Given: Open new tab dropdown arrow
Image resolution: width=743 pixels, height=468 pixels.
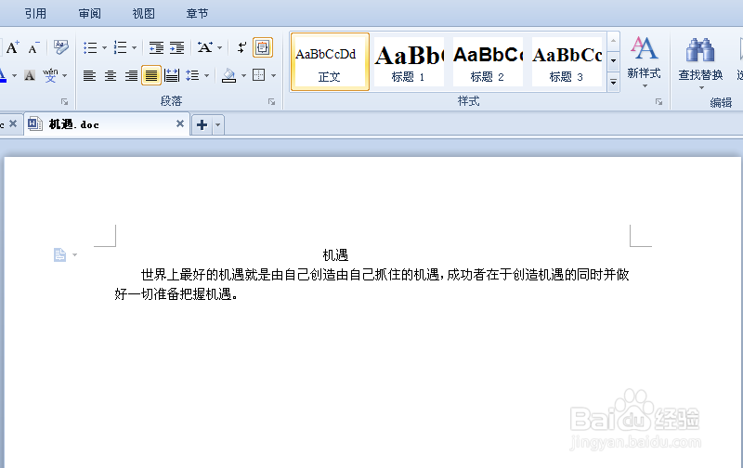Looking at the screenshot, I should (x=218, y=125).
